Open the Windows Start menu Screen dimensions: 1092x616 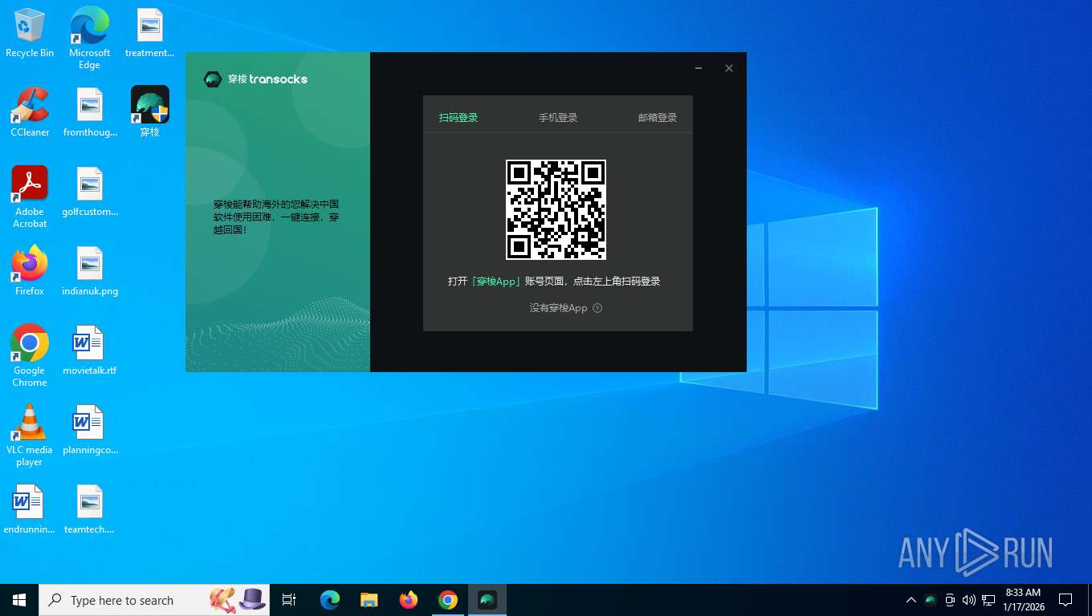[x=19, y=600]
